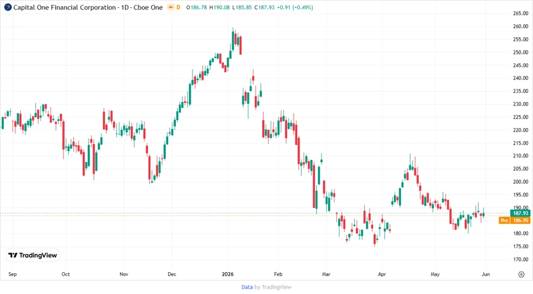Click the 180.00 price axis label
Viewport: 533px width, 294px height.
coord(521,233)
